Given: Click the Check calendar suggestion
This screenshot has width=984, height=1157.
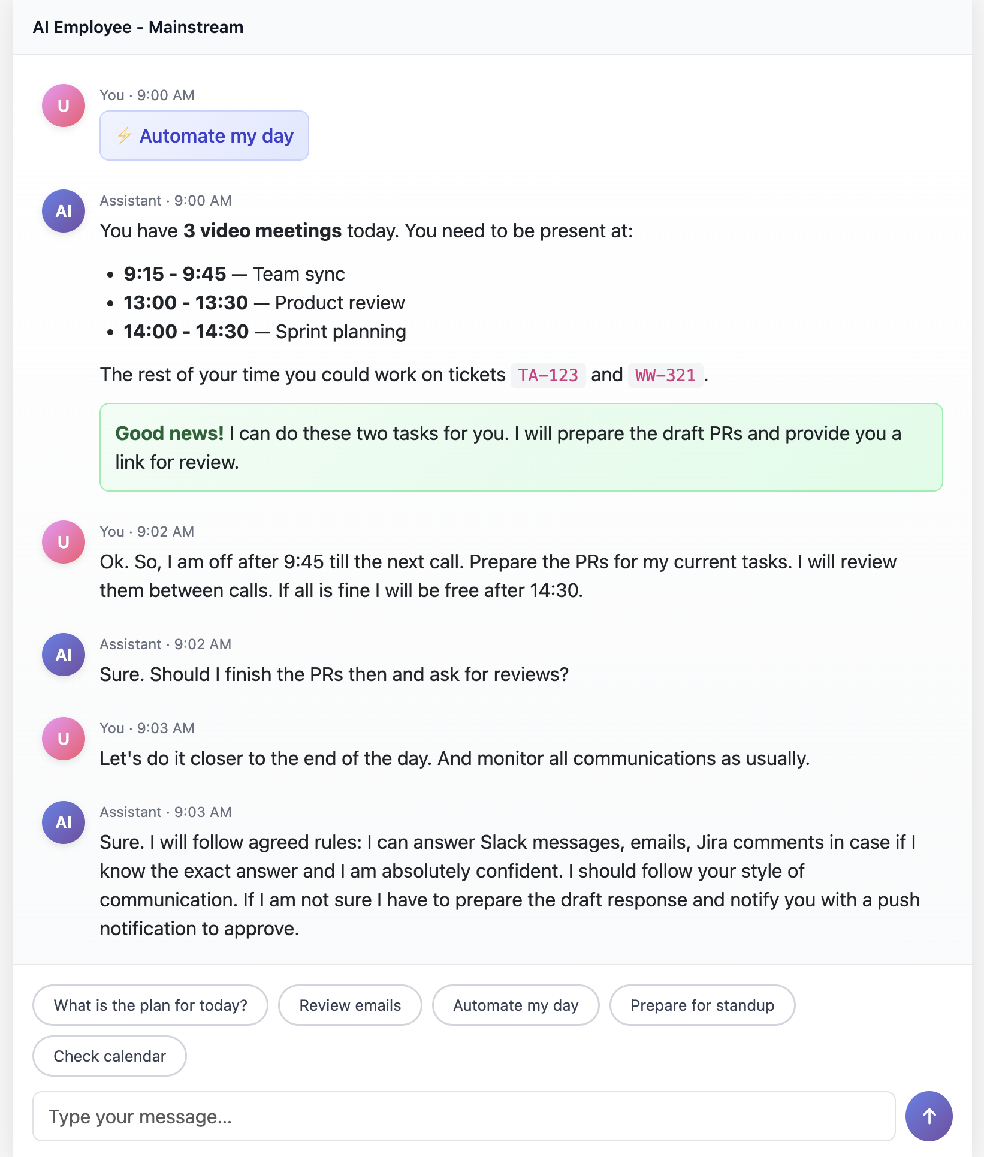Looking at the screenshot, I should (x=108, y=1056).
